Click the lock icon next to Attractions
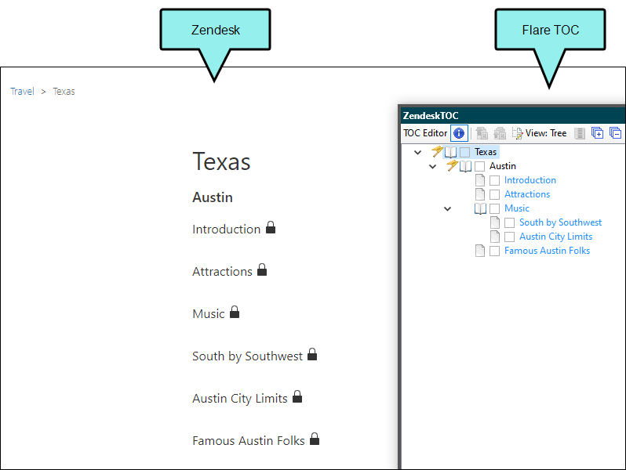The width and height of the screenshot is (626, 470). (x=262, y=269)
